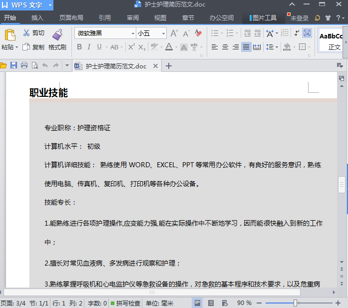
Task: Toggle strikethrough AB formatting
Action: pos(114,47)
